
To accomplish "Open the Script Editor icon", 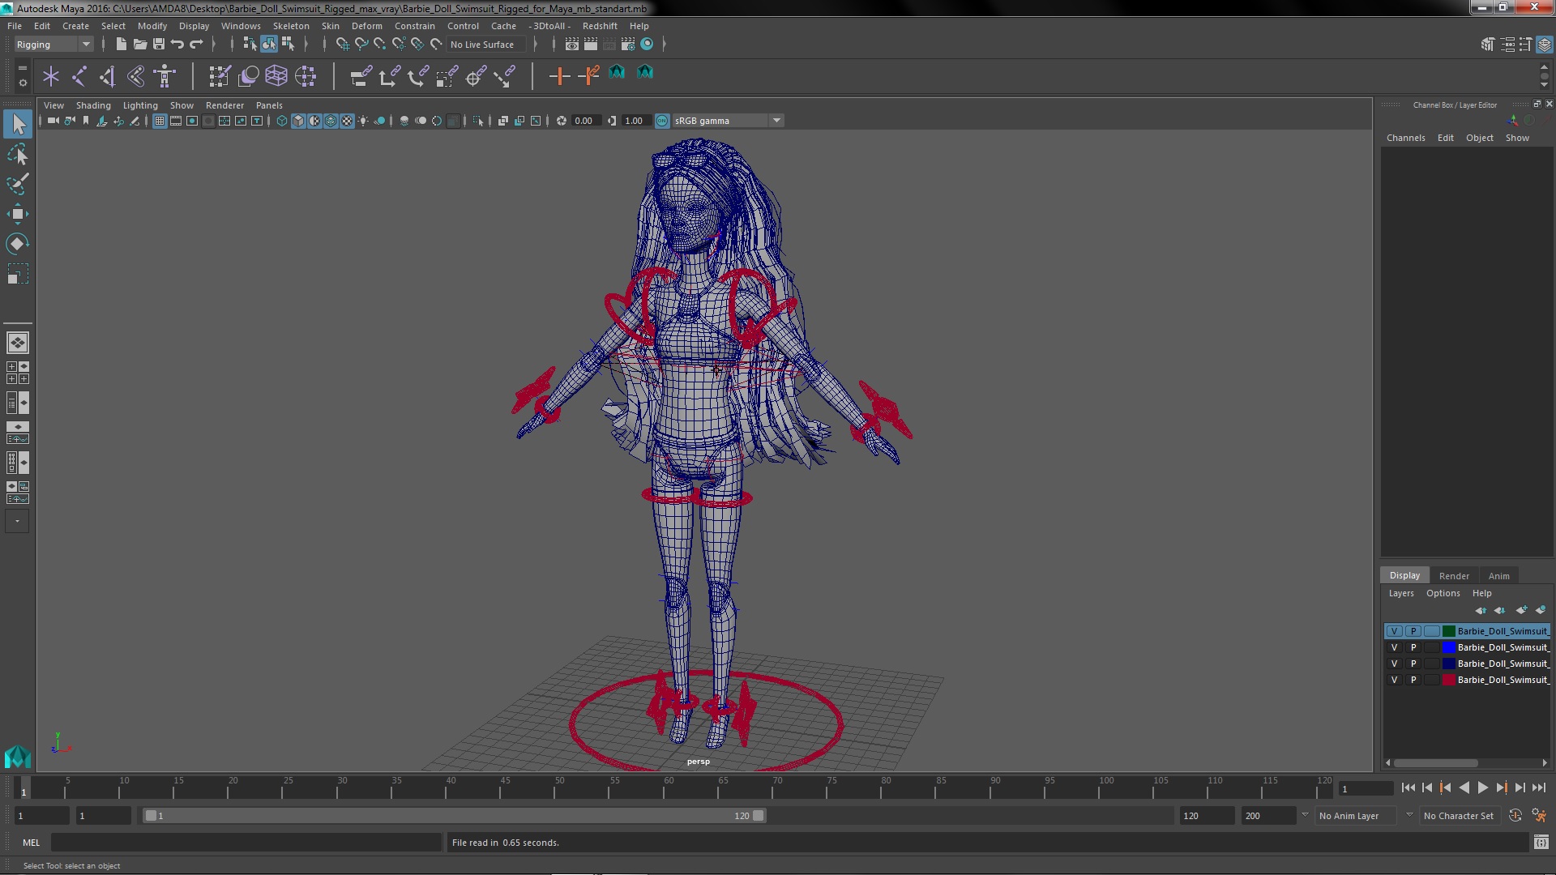I will click(x=1541, y=843).
